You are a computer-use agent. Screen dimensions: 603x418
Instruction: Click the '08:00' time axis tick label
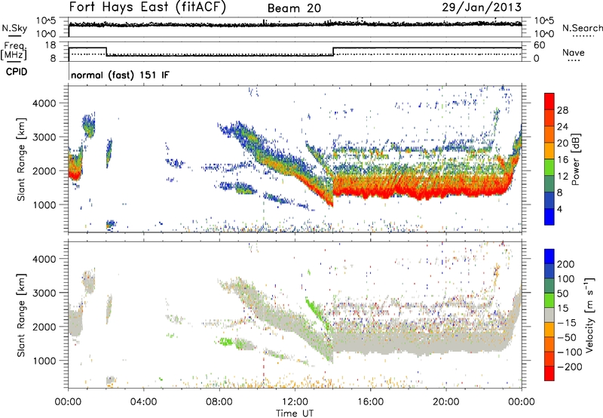point(219,402)
